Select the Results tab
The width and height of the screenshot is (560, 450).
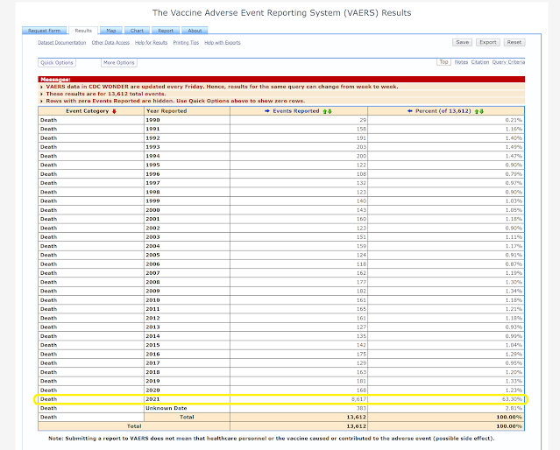(x=83, y=31)
